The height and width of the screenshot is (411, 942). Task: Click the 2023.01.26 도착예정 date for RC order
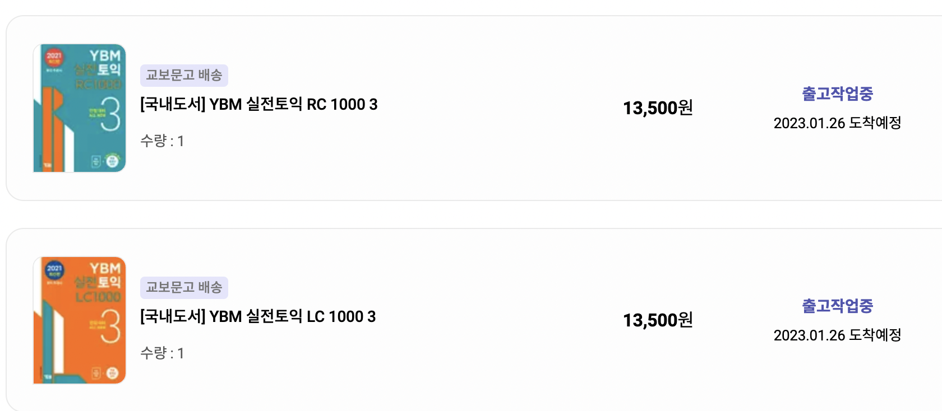point(839,123)
